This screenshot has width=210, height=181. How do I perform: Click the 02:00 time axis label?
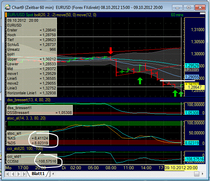76,168
